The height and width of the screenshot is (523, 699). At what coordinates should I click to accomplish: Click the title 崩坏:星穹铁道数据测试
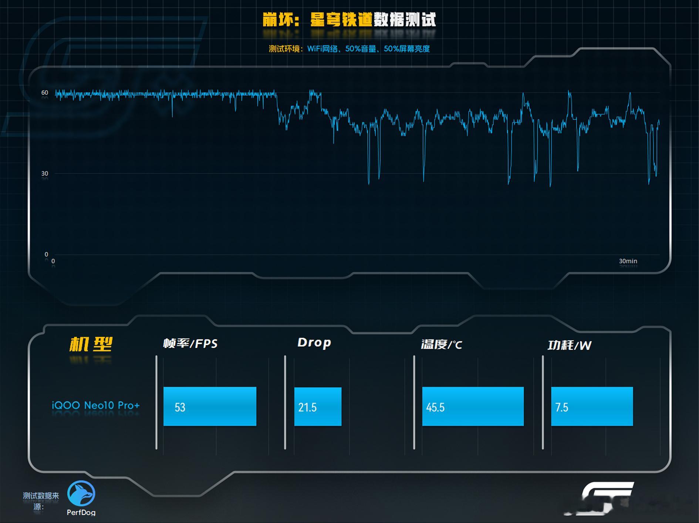pos(349,20)
